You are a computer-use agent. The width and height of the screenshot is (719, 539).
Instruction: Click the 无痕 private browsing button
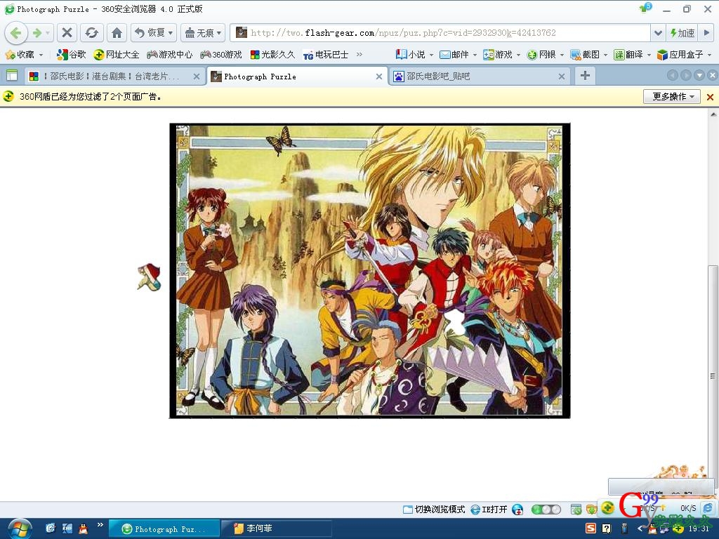pos(199,33)
